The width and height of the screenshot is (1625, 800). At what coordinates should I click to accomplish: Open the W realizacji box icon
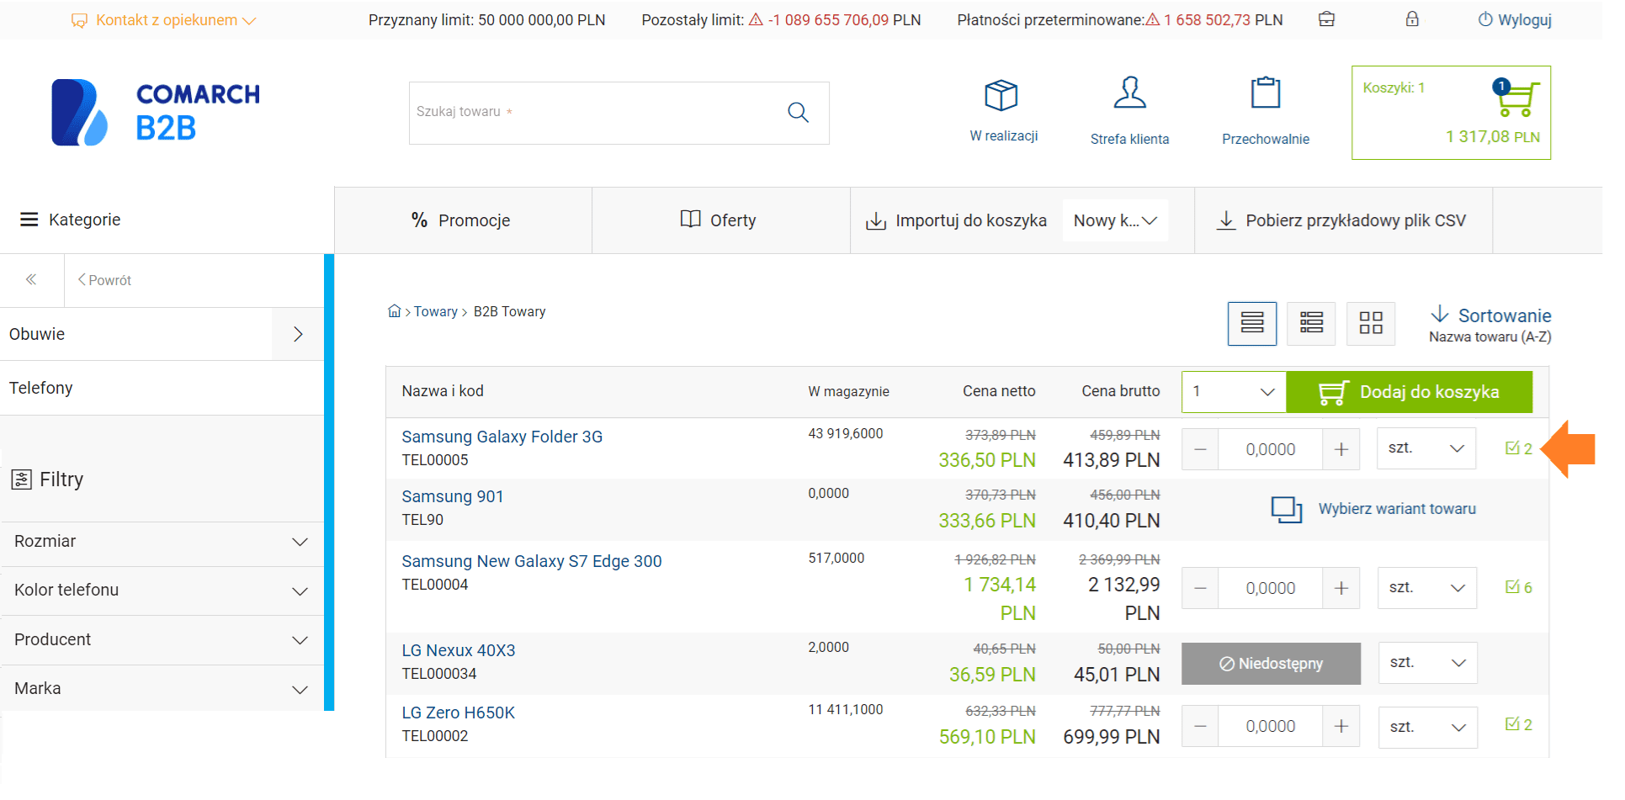pyautogui.click(x=1001, y=95)
